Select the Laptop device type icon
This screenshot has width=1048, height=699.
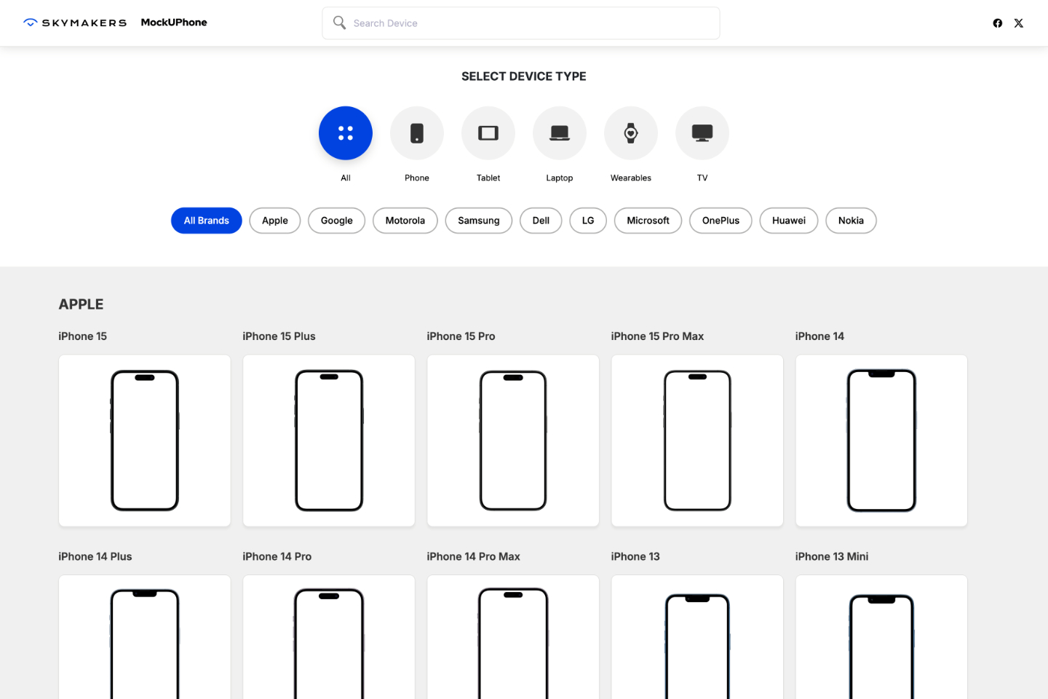[x=560, y=133]
